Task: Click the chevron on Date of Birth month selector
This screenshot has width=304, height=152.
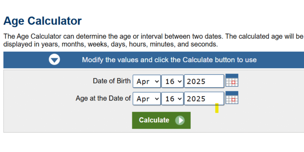Action: coord(157,81)
